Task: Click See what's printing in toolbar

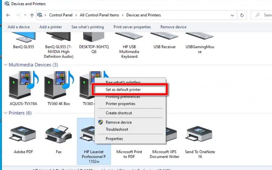Action: click(88, 27)
